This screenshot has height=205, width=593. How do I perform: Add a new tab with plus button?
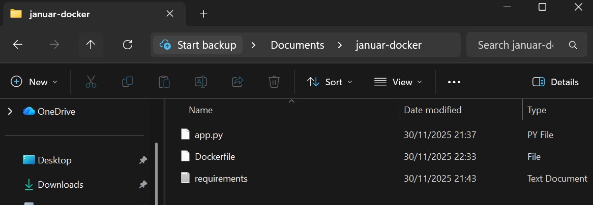pyautogui.click(x=203, y=14)
